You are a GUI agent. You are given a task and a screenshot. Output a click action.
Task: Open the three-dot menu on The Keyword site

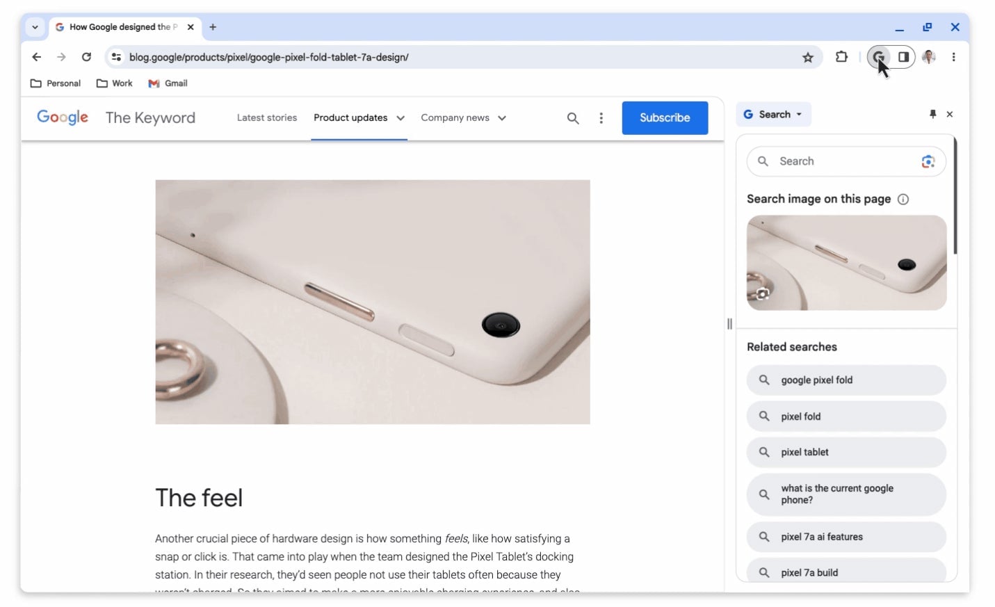[x=601, y=118]
